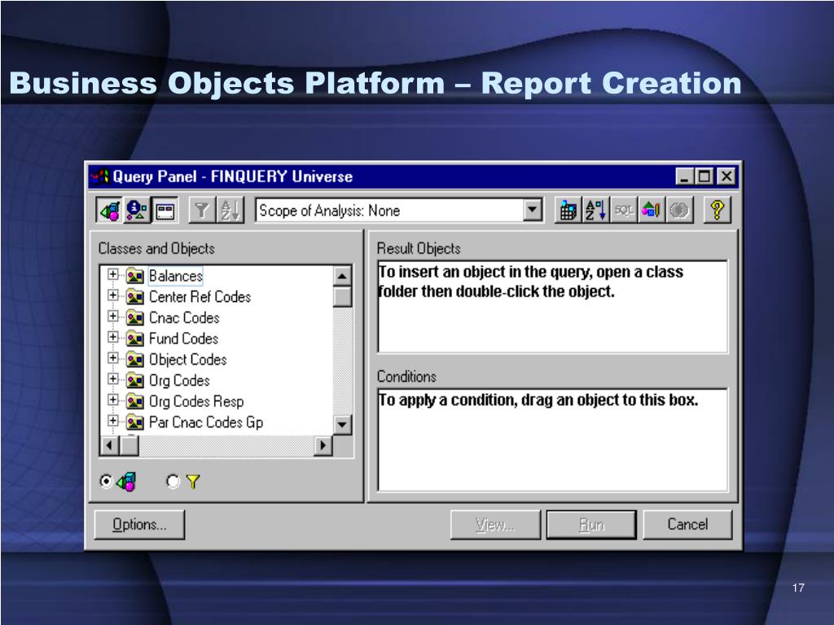
Task: Click the class list scroll left arrow
Action: pos(110,445)
